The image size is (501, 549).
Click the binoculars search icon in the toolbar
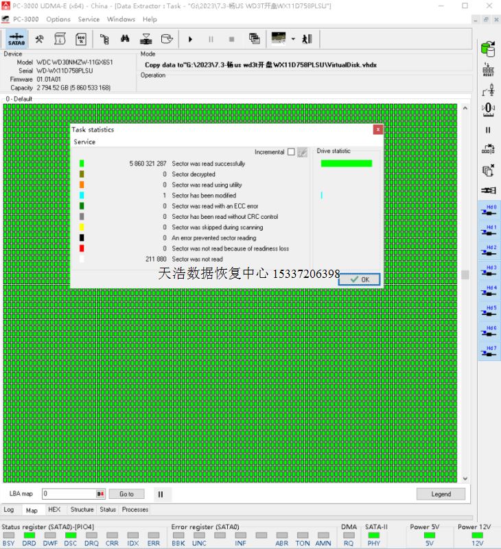[x=126, y=39]
